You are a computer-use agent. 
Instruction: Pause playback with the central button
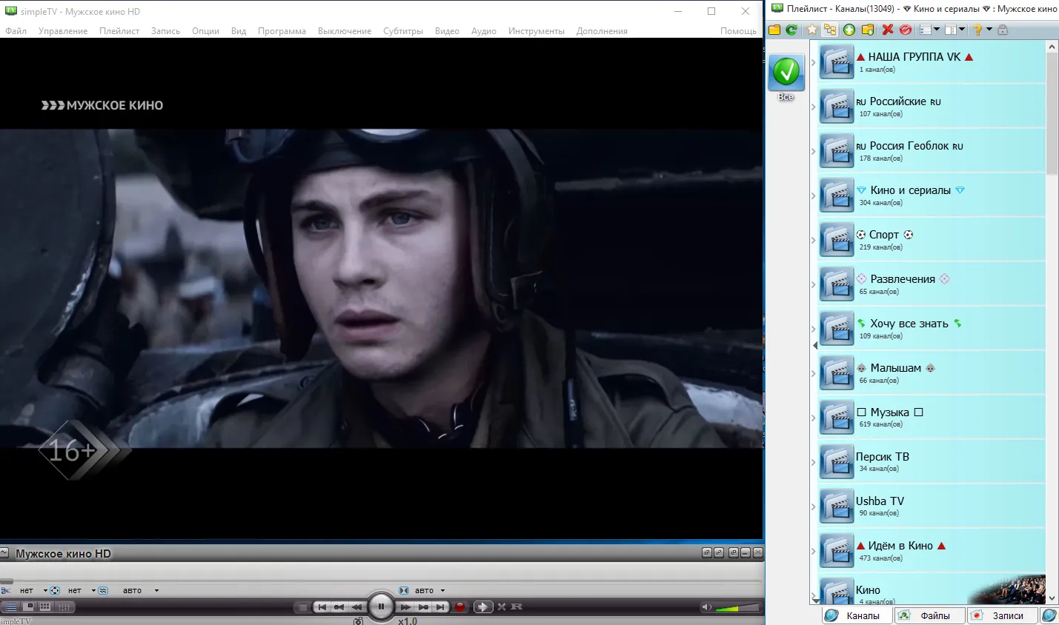point(381,606)
